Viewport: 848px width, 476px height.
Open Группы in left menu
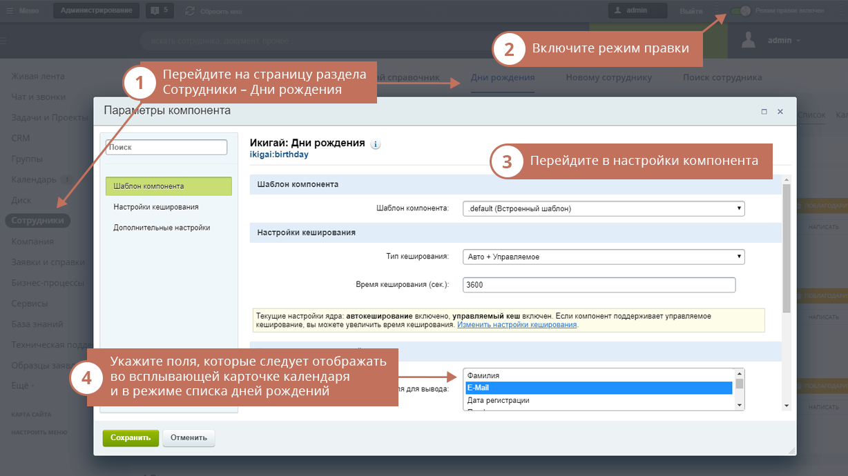[x=26, y=159]
